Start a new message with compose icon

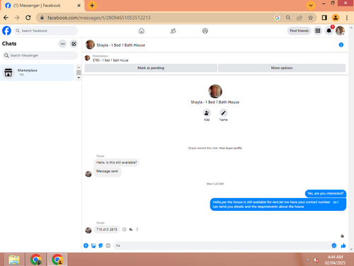(74, 44)
